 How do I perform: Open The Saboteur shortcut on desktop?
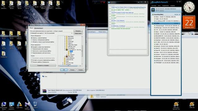coord(4,5)
